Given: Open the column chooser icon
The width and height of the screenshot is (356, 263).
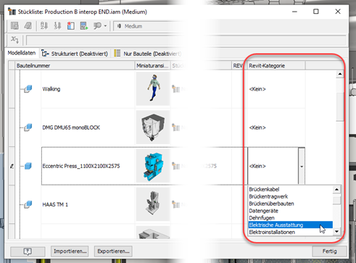Looking at the screenshot, I should [x=70, y=25].
